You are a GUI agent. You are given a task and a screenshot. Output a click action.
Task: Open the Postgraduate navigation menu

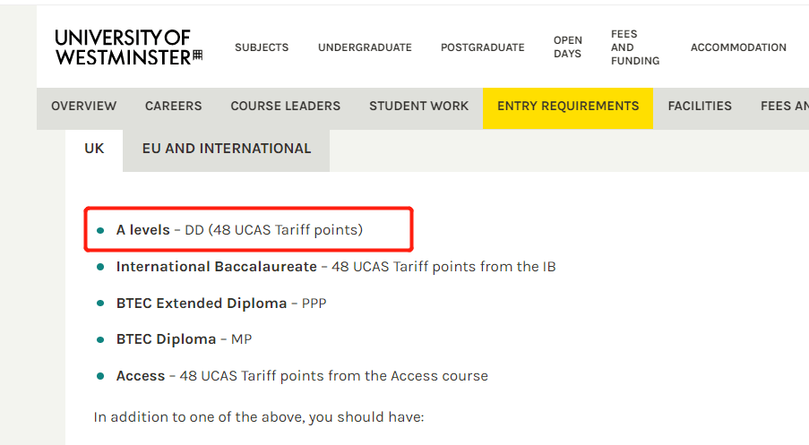click(482, 47)
